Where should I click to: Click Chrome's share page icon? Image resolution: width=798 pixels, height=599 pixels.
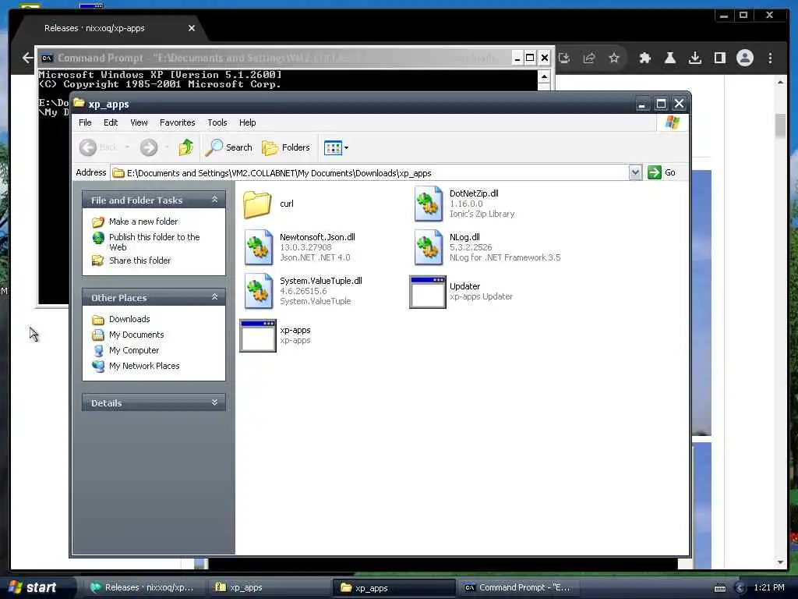589,58
